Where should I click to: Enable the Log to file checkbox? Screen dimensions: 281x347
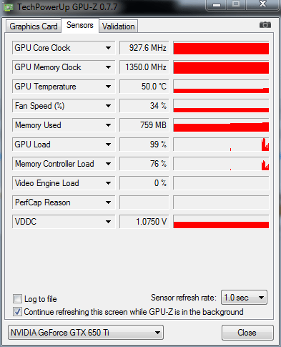pyautogui.click(x=17, y=298)
